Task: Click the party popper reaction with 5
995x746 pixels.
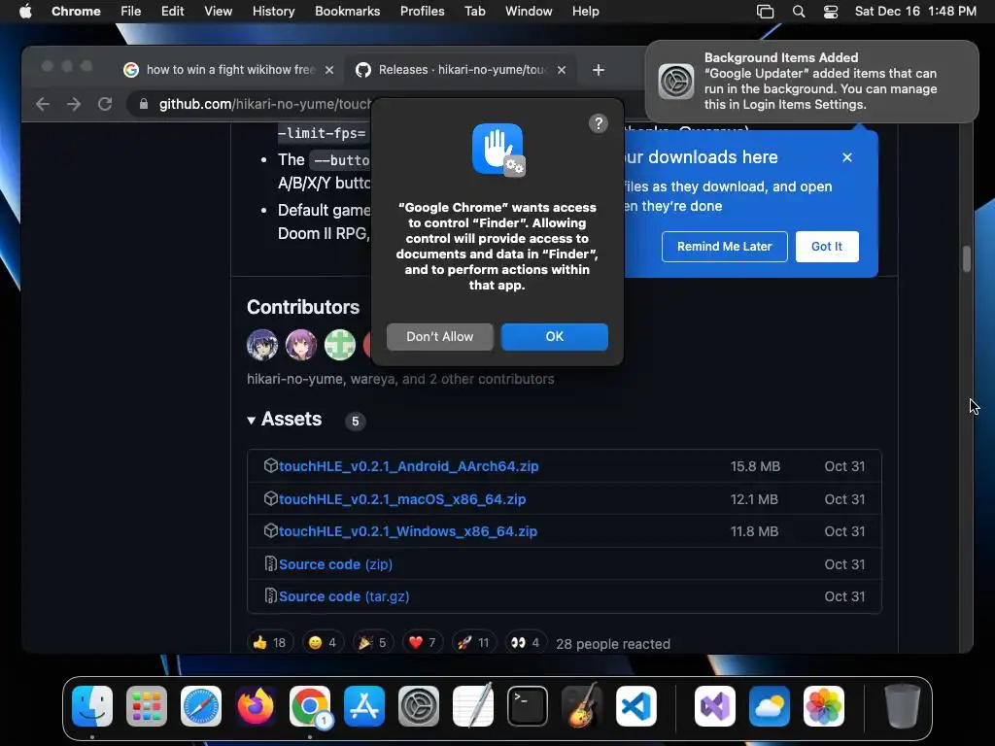Action: pos(372,643)
